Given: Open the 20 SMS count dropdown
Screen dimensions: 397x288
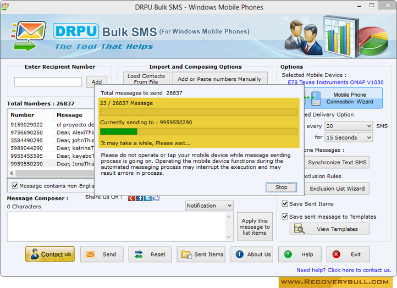Looking at the screenshot, I should 349,126.
